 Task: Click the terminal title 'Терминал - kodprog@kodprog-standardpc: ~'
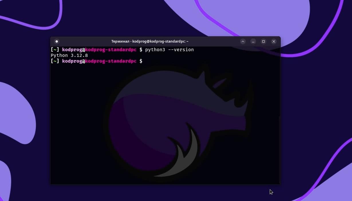[x=150, y=41]
